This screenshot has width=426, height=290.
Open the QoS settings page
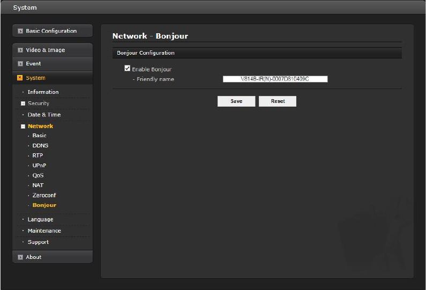(38, 175)
